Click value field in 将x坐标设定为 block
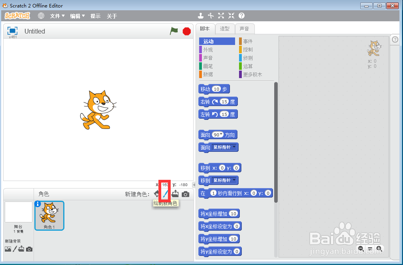Screen dimensions: 403x265 [237, 226]
